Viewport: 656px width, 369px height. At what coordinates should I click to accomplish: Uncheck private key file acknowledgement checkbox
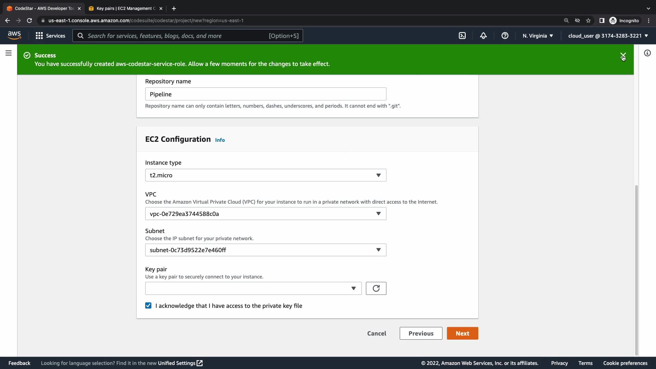148,305
